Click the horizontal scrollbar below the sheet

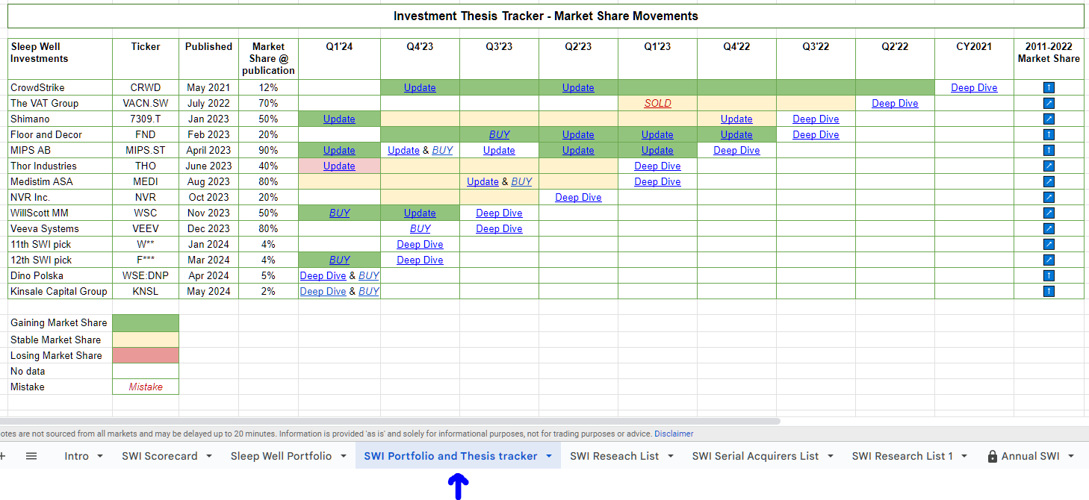click(390, 421)
